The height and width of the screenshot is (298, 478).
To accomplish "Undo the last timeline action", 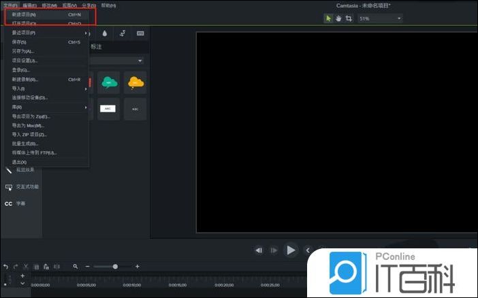I will click(5, 267).
